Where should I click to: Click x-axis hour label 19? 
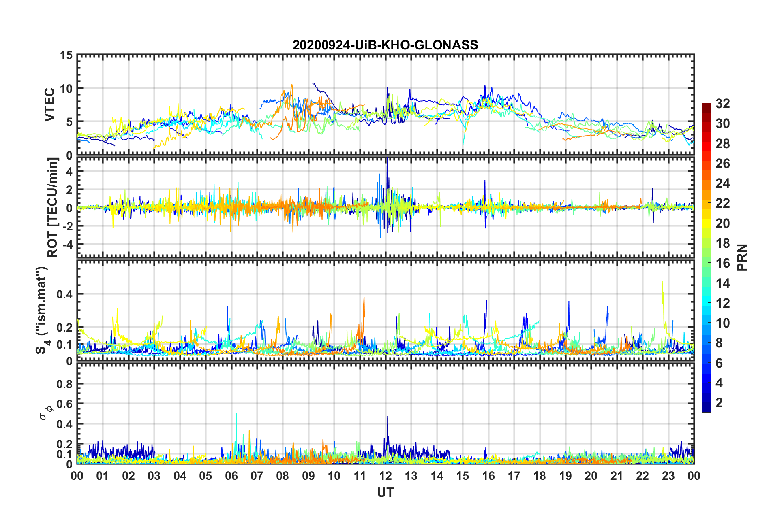point(565,476)
